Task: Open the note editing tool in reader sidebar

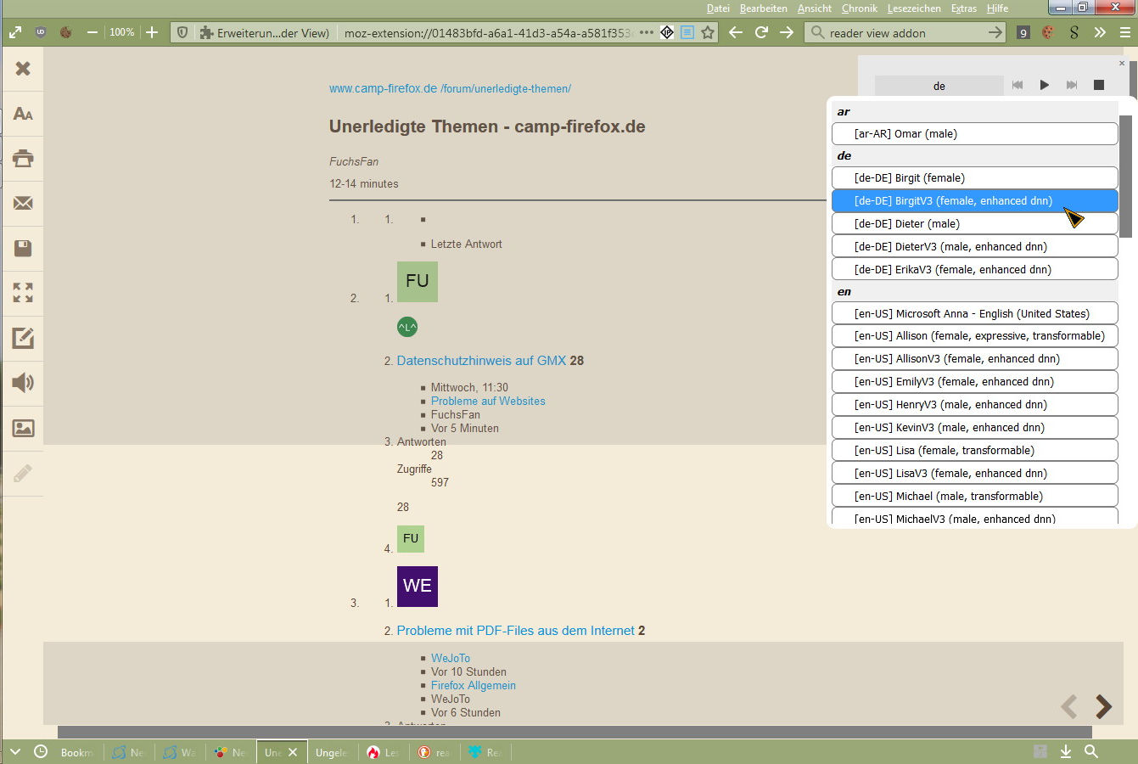Action: click(x=23, y=338)
